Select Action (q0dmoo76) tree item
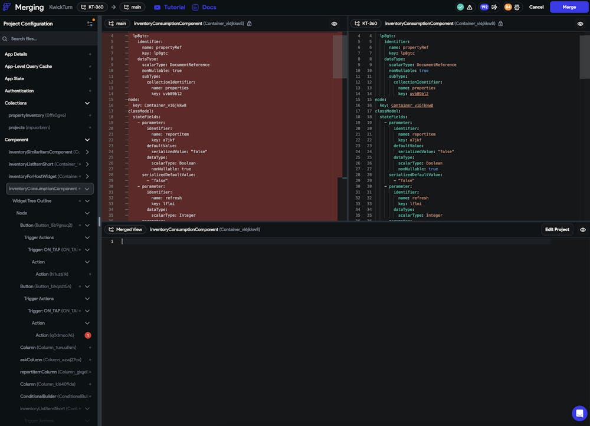This screenshot has width=590, height=426. (54, 335)
